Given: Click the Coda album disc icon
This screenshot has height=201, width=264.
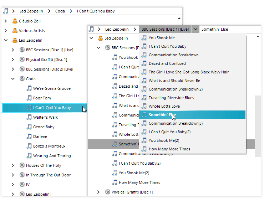Looking at the screenshot, I should [22, 78].
